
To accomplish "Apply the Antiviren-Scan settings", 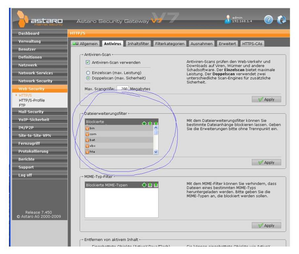I will pyautogui.click(x=266, y=99).
